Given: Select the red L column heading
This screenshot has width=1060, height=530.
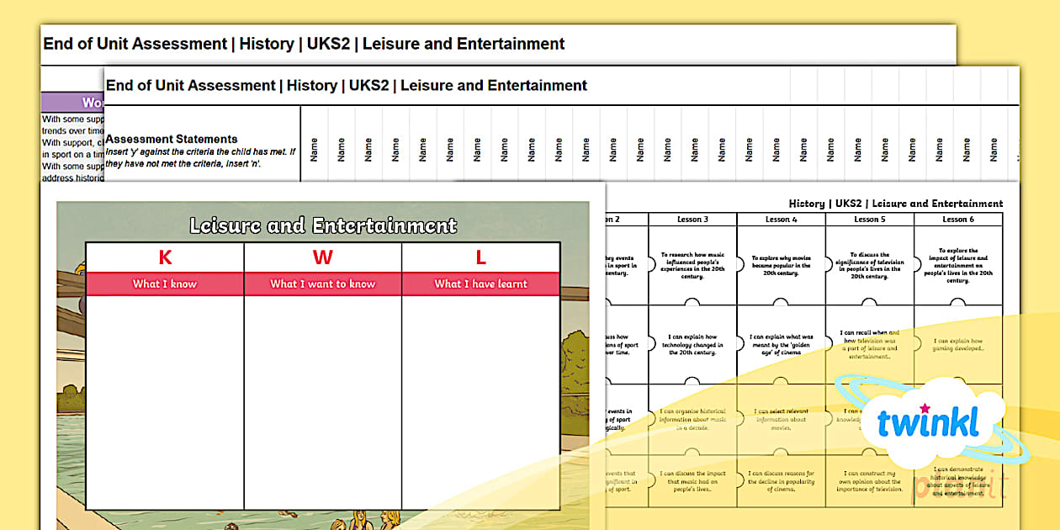Looking at the screenshot, I should coord(480,257).
